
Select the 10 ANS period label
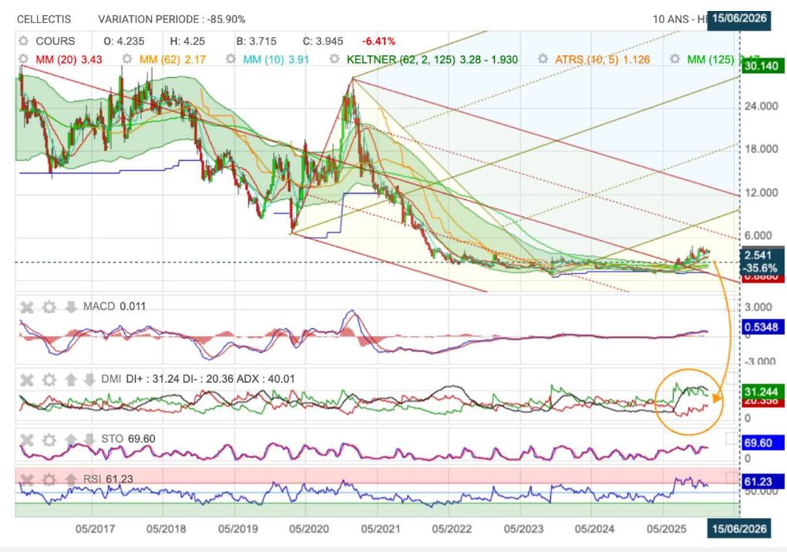[670, 20]
